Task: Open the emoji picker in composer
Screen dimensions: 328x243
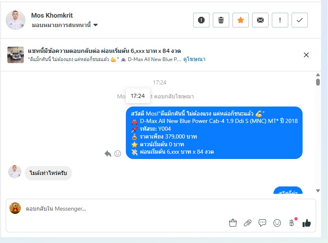Action: tap(277, 223)
